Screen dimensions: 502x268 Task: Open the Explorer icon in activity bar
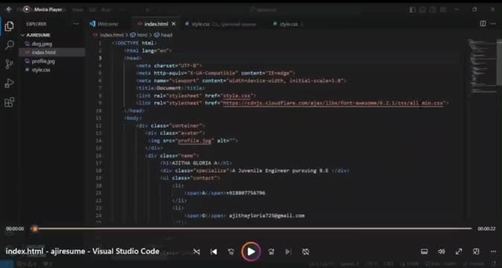(9, 26)
